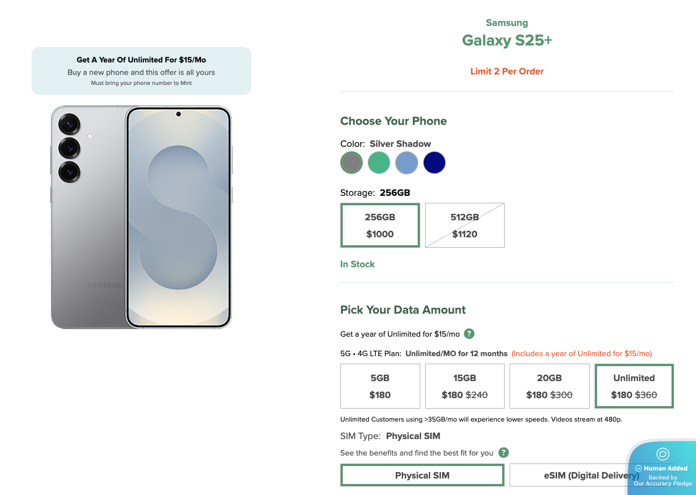Click the Year Of Unlimited promo banner
696x495 pixels.
[141, 71]
